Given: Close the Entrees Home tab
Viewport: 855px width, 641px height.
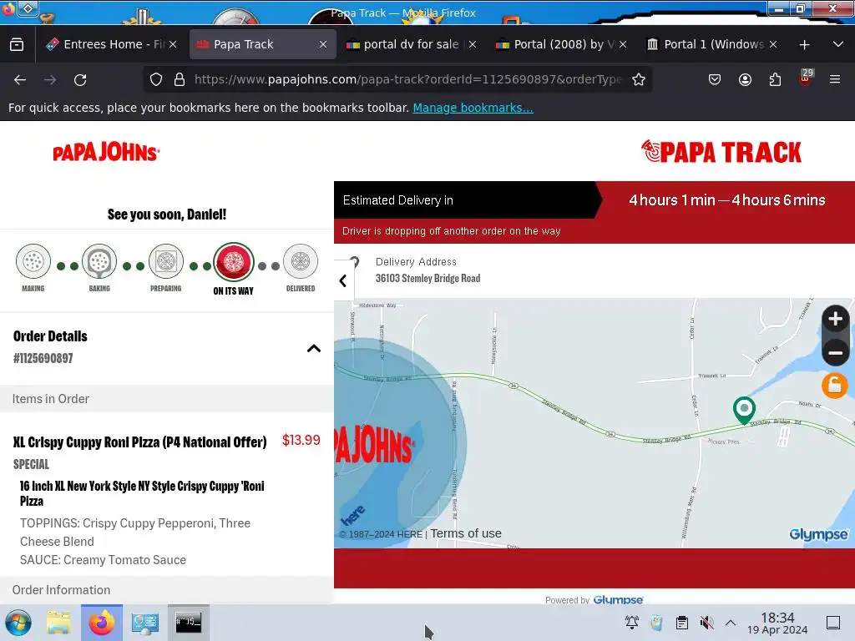Looking at the screenshot, I should 172,44.
